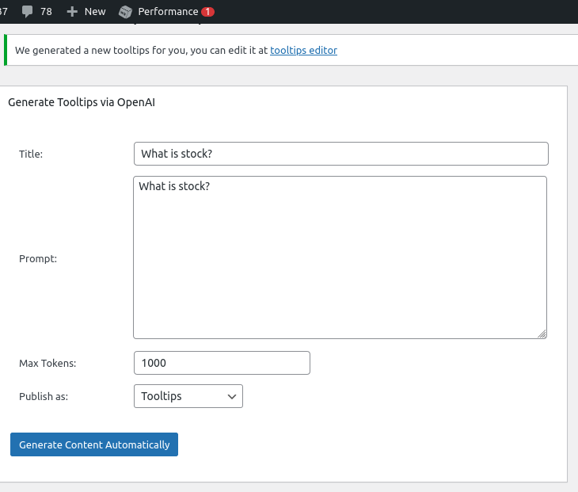The height and width of the screenshot is (492, 578).
Task: Focus the Title text field
Action: coord(340,154)
